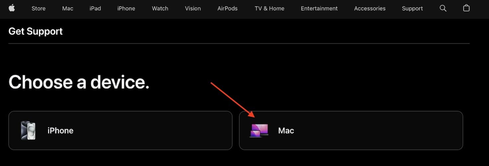Click the Get Support heading link
This screenshot has width=489, height=166.
(36, 31)
